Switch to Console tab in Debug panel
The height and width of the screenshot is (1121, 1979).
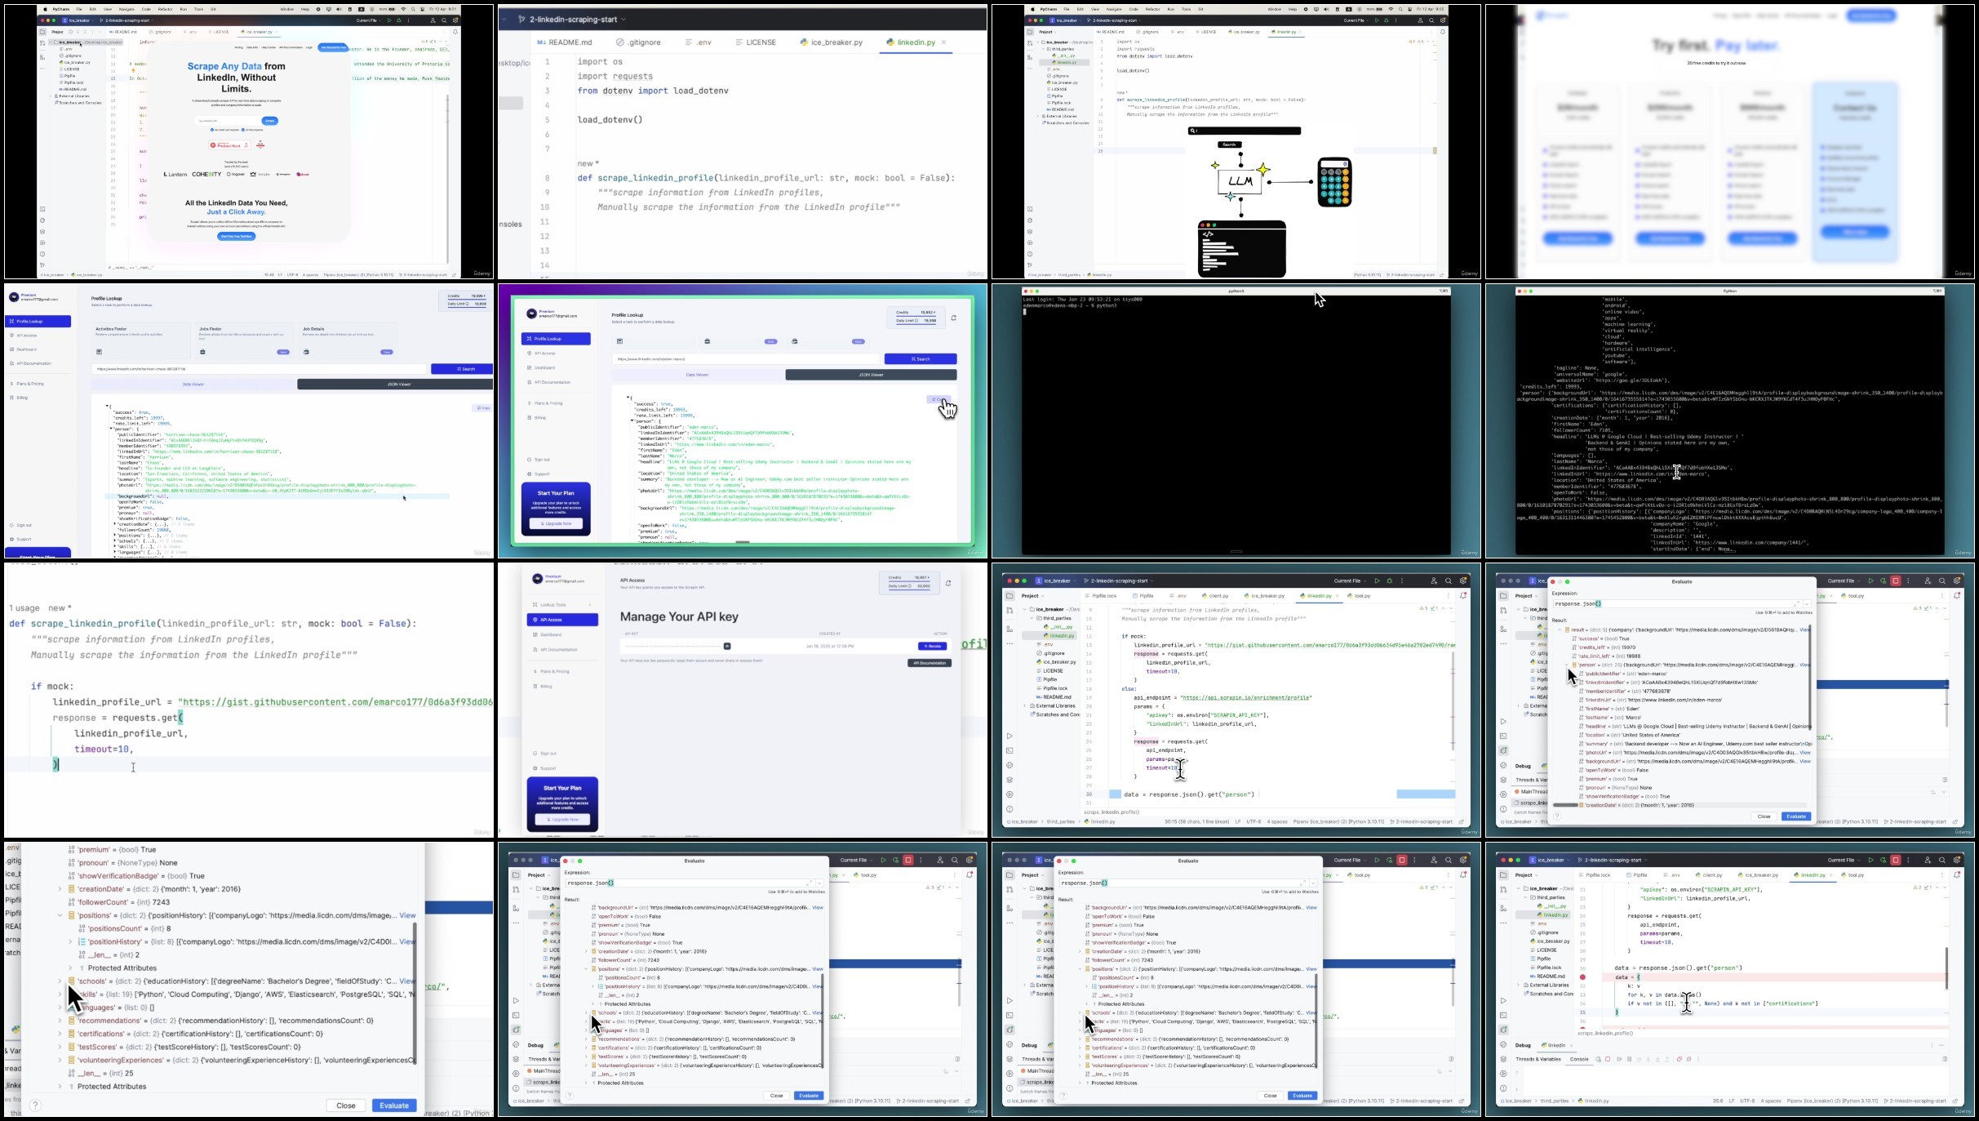(1579, 1059)
